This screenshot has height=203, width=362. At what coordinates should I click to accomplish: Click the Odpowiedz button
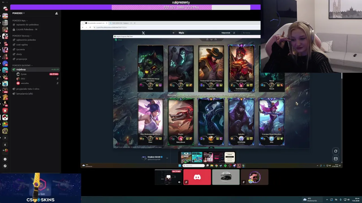[x=226, y=33]
